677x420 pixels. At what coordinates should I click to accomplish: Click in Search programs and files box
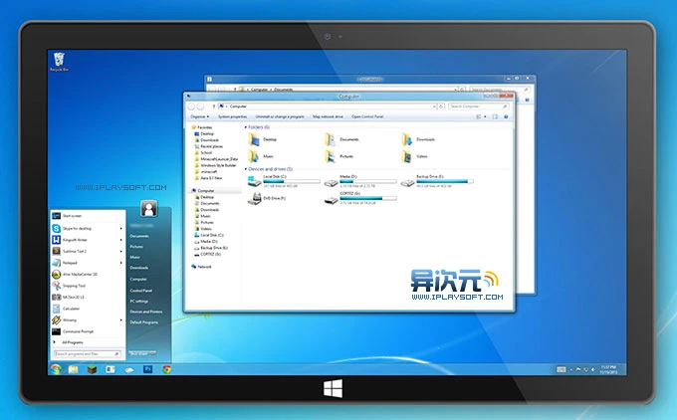point(87,354)
